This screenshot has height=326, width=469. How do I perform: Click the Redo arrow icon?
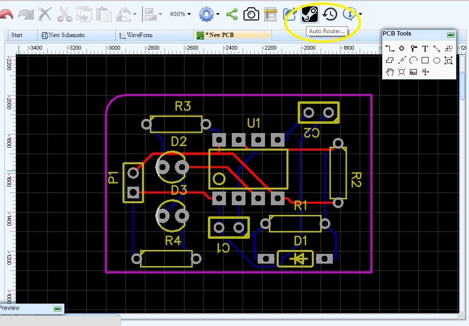(x=26, y=14)
